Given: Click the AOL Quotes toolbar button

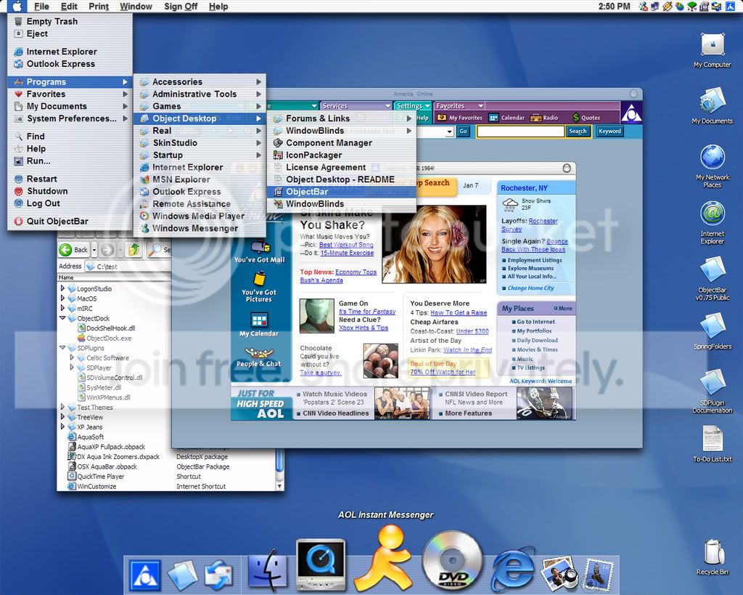Looking at the screenshot, I should click(586, 118).
